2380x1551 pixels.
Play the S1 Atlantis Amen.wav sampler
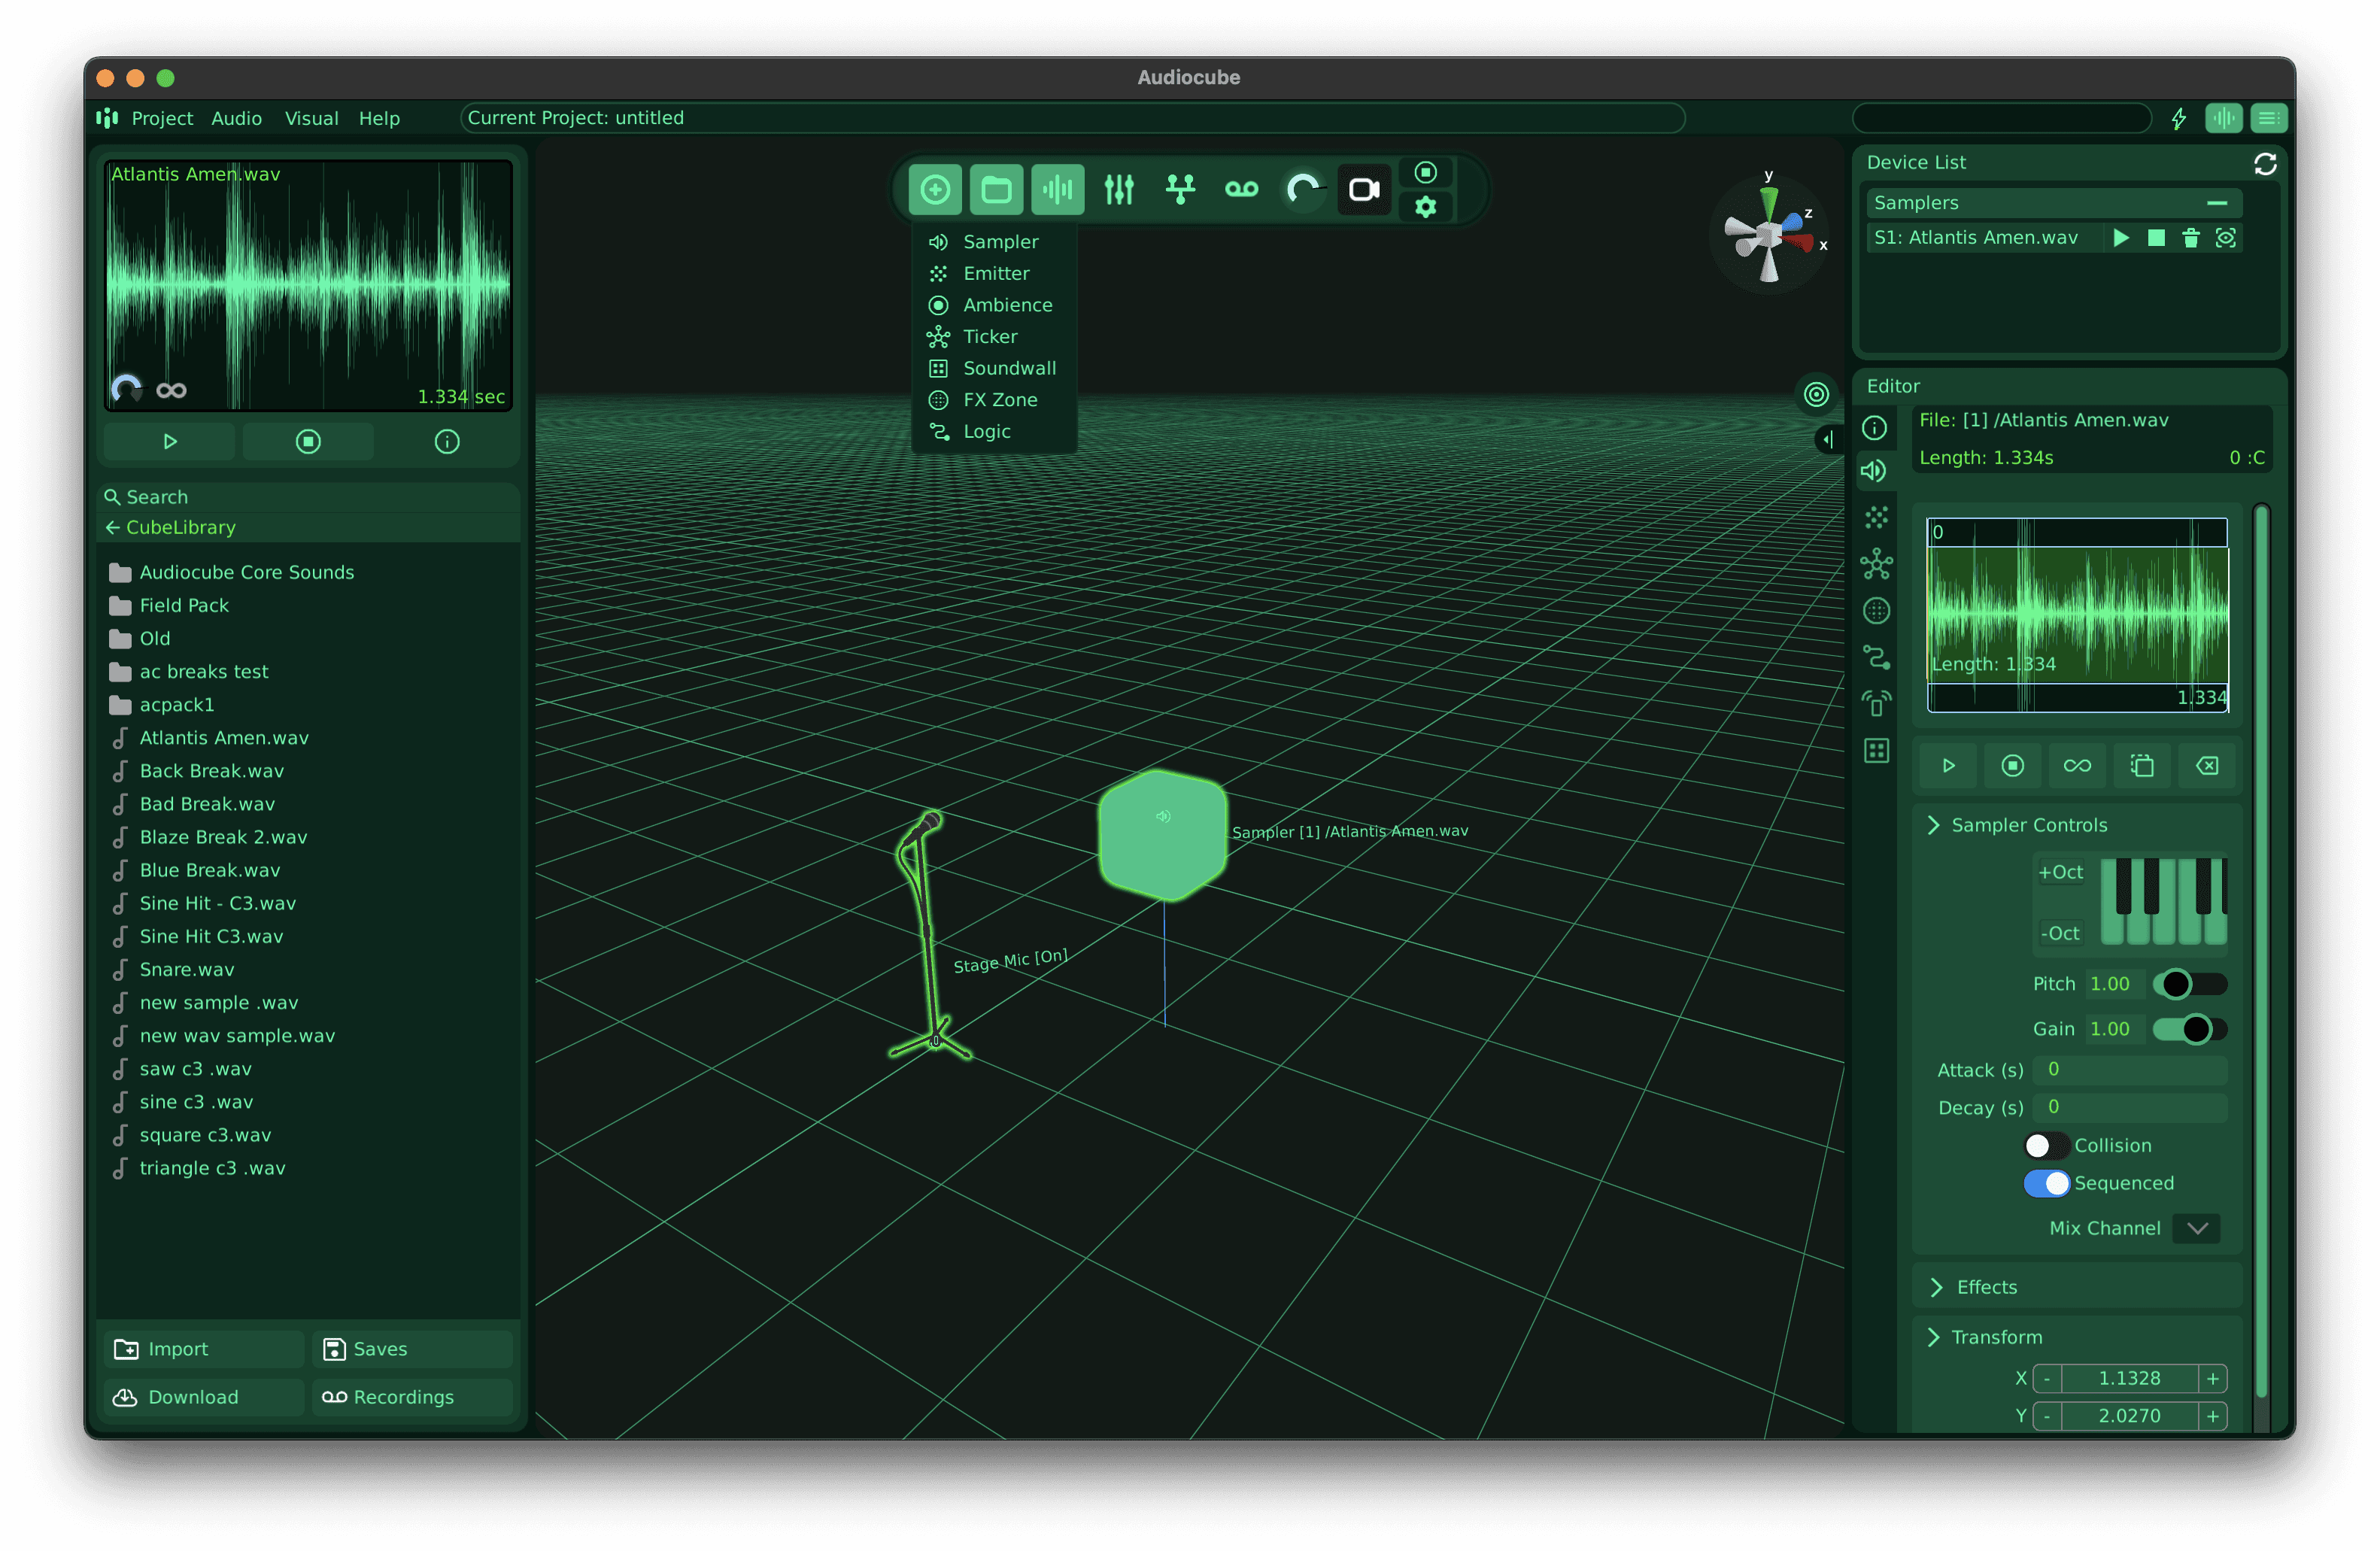click(x=2121, y=238)
